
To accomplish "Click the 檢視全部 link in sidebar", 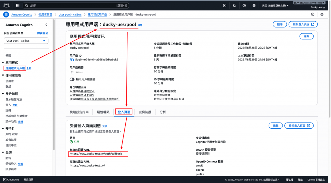I will point(43,33).
